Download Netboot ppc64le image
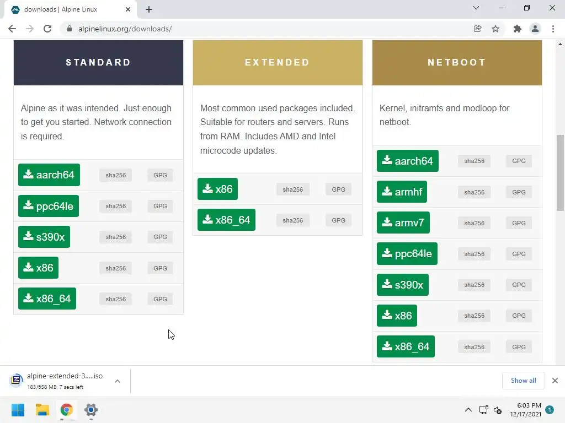Image resolution: width=565 pixels, height=423 pixels. tap(407, 253)
